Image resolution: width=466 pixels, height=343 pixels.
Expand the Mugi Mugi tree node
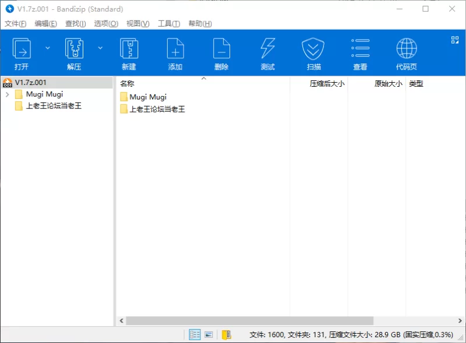(8, 94)
